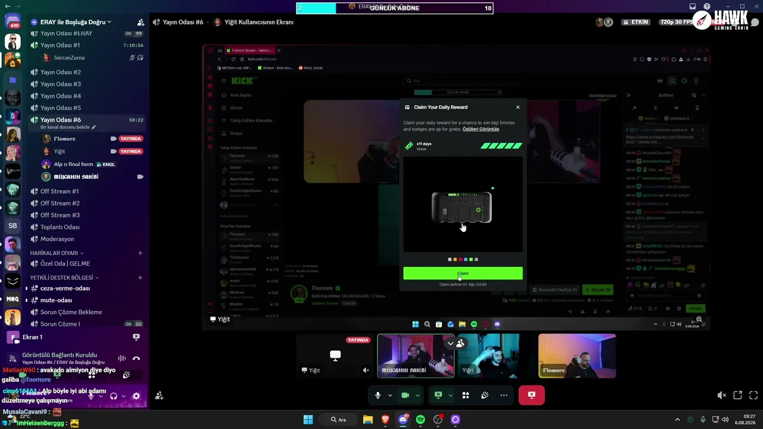
Task: Toggle microphone in the call control bar
Action: point(378,395)
